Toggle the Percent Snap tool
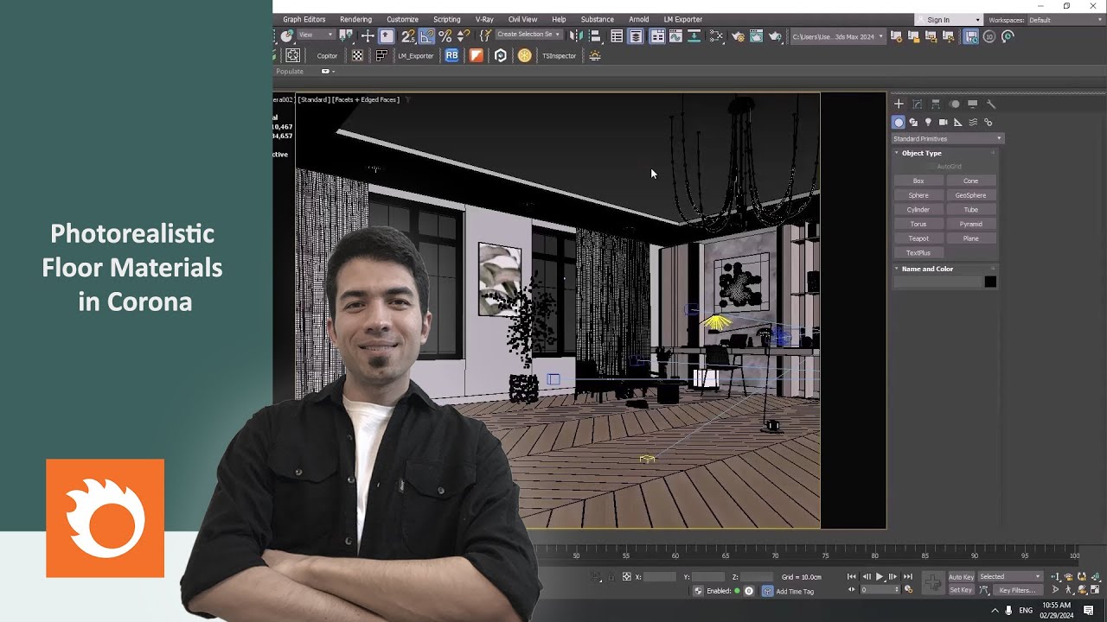 pyautogui.click(x=445, y=36)
